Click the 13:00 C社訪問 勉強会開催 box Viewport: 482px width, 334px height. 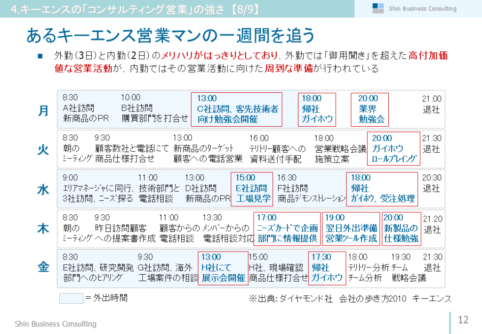(x=236, y=109)
